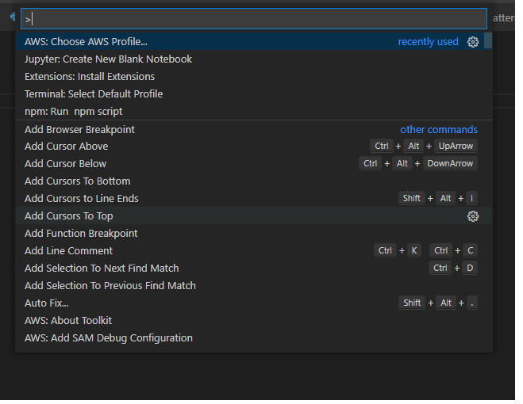Select Add Cursors To Bottom
The image size is (523, 404).
tap(77, 181)
